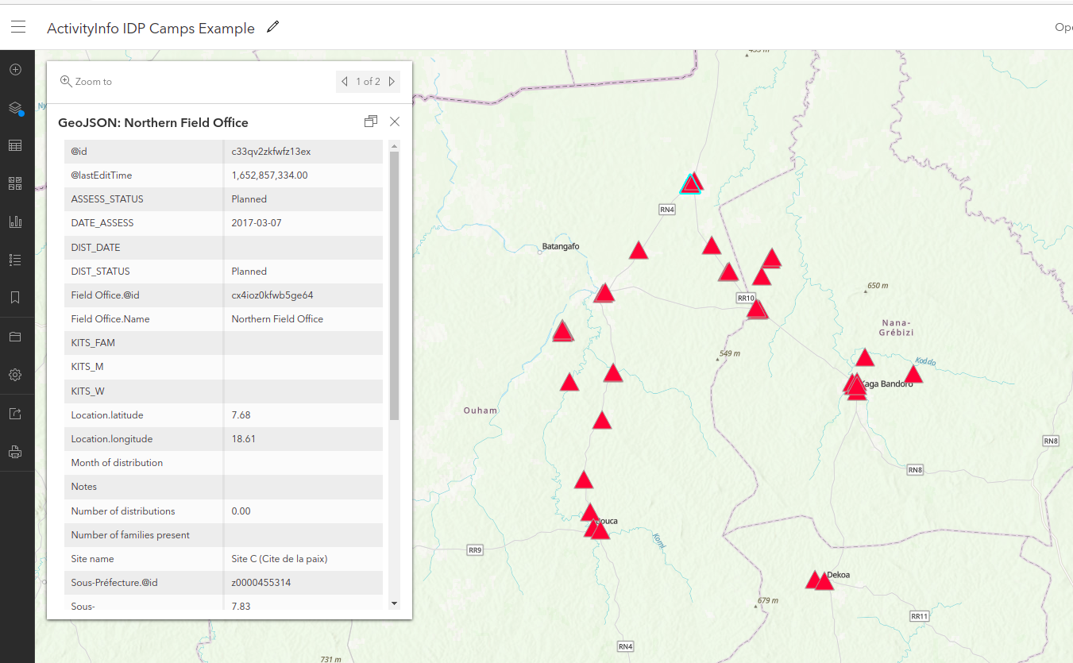The height and width of the screenshot is (663, 1073).
Task: Click the camp marker near Batangafo
Action: tap(639, 251)
